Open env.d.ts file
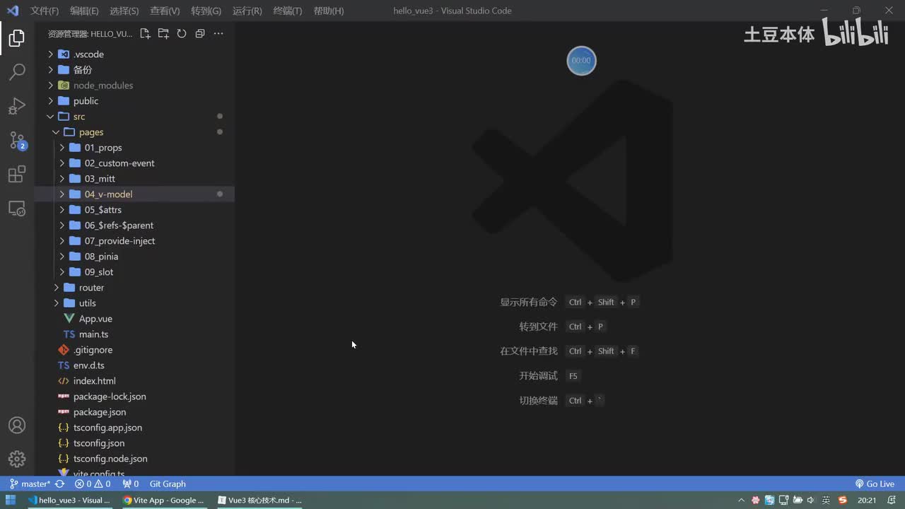 pos(134,365)
